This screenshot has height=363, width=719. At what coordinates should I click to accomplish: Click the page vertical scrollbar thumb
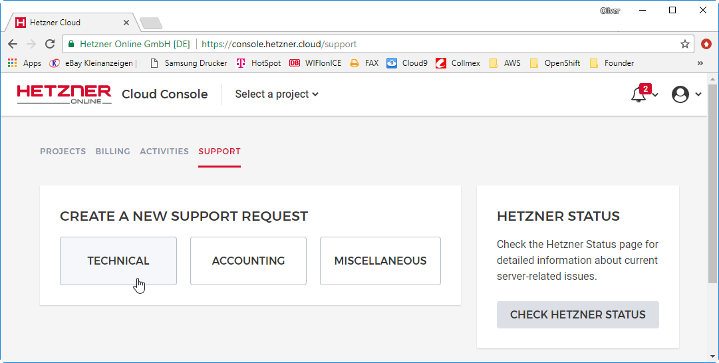[x=712, y=183]
